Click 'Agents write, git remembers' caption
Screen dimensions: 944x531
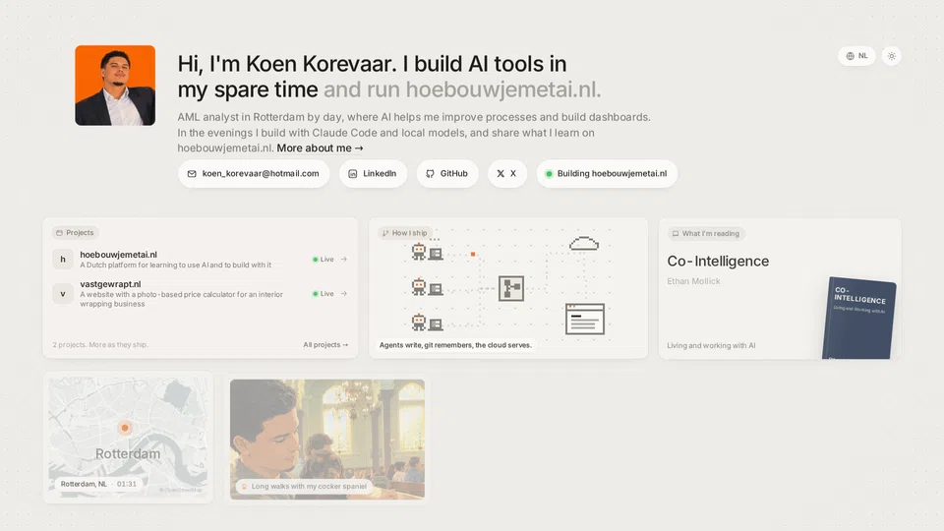point(455,345)
